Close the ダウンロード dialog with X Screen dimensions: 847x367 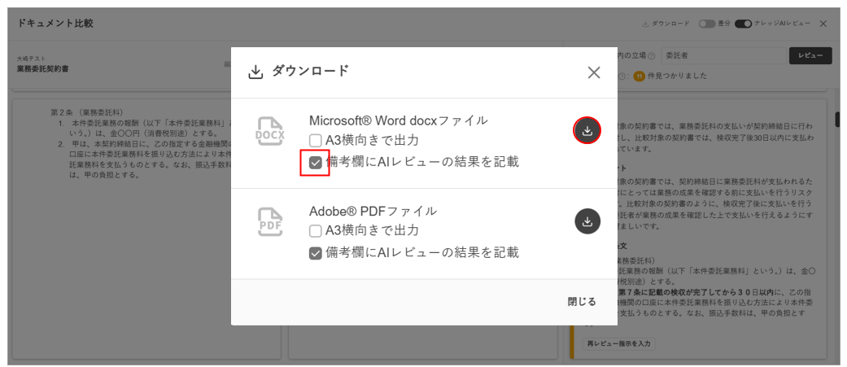tap(594, 72)
